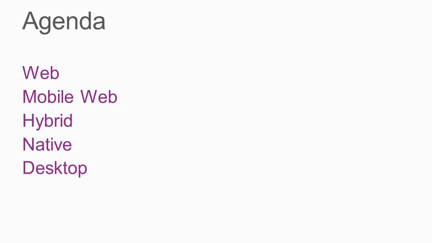
Task: Select the Hybrid agenda item
Action: [47, 121]
